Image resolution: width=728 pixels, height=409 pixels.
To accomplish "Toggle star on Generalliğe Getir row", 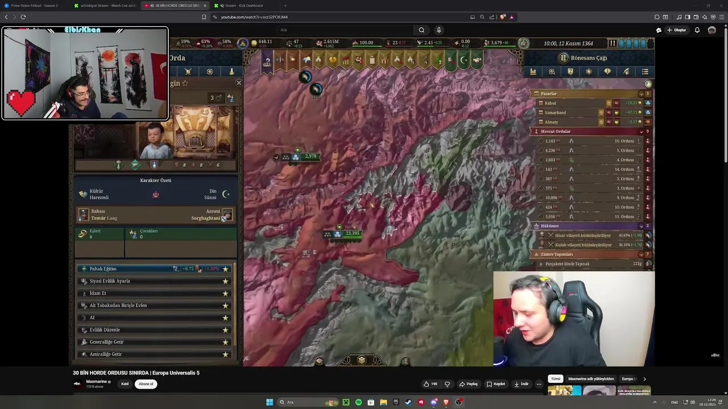I will tap(225, 342).
